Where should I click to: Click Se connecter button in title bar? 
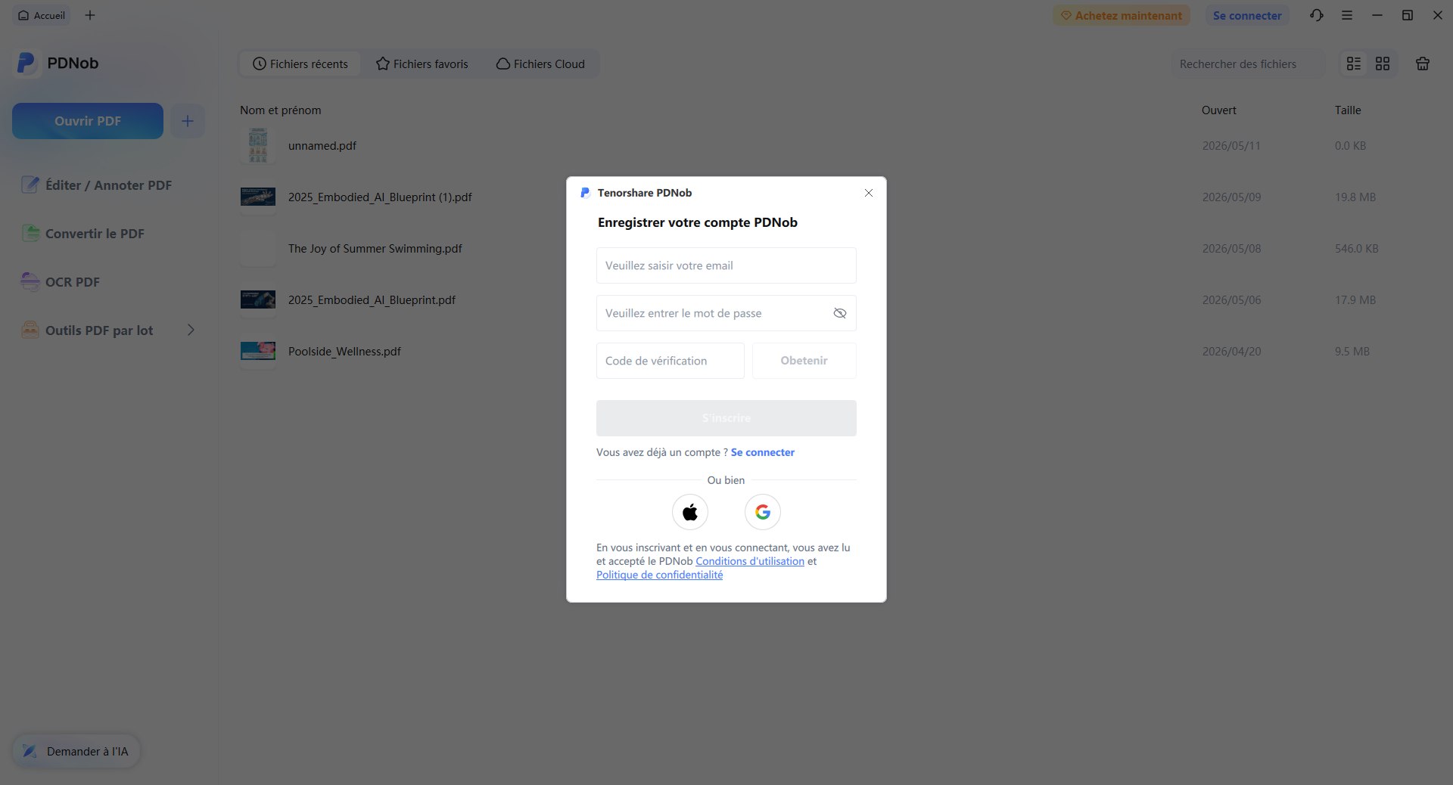1247,15
